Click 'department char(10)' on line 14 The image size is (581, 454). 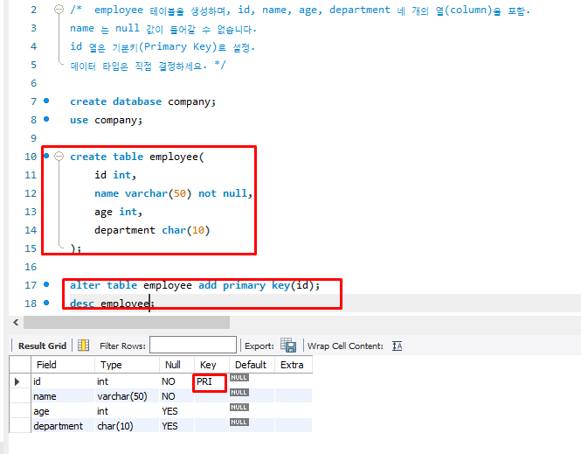tap(152, 230)
